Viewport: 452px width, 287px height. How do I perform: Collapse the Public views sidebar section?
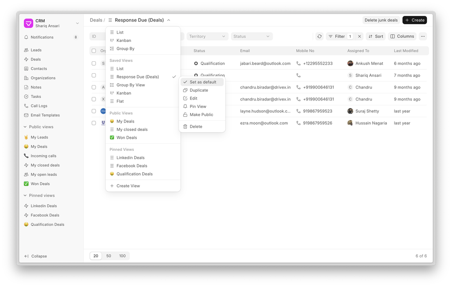25,127
